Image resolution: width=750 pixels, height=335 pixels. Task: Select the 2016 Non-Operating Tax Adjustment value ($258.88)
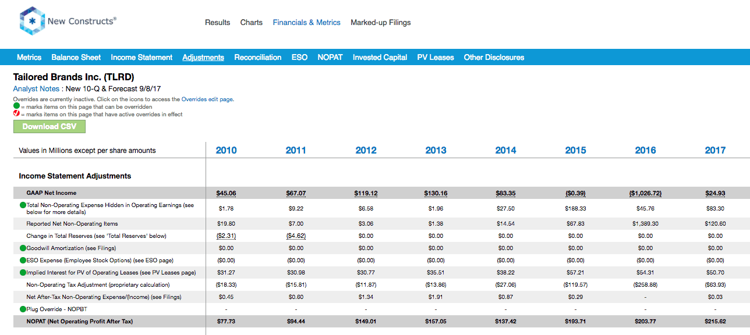coord(646,285)
